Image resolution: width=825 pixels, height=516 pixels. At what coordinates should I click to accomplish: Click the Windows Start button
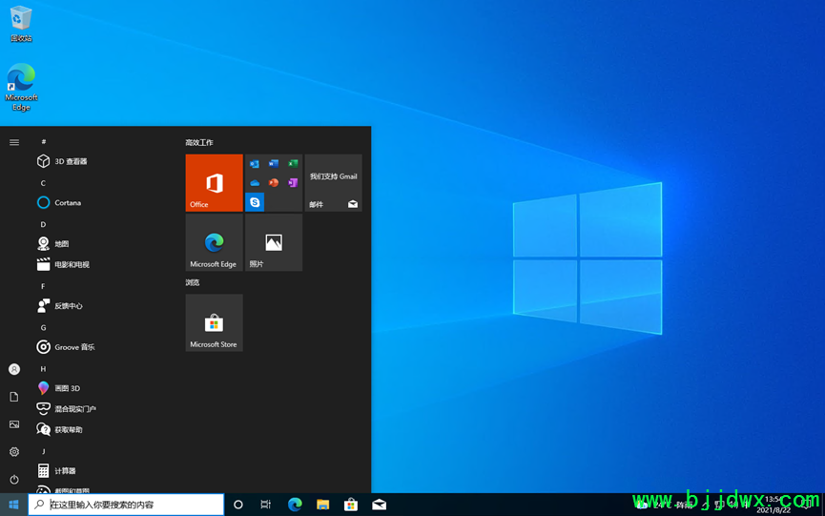(x=13, y=505)
